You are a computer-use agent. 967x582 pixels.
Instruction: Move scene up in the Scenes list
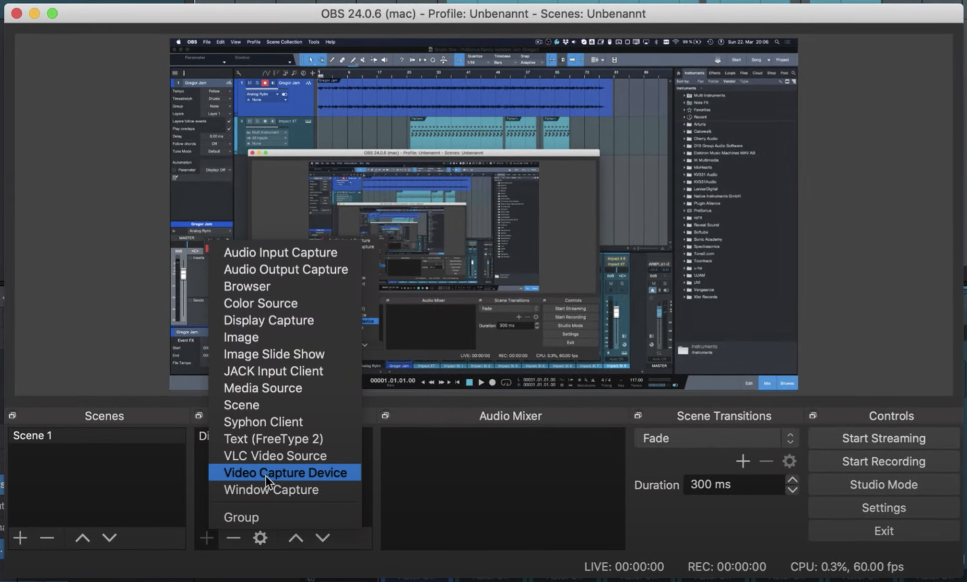[83, 538]
